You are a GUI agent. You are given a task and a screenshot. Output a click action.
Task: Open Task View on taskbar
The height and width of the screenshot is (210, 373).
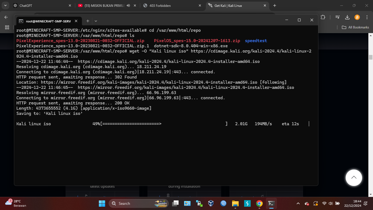pos(175,203)
